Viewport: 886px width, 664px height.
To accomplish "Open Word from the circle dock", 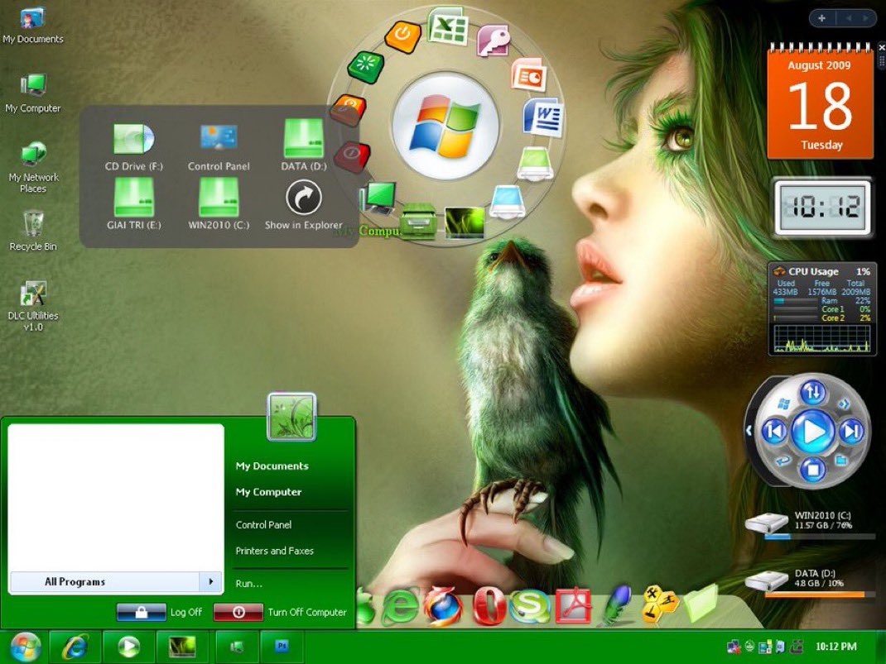I will click(543, 117).
